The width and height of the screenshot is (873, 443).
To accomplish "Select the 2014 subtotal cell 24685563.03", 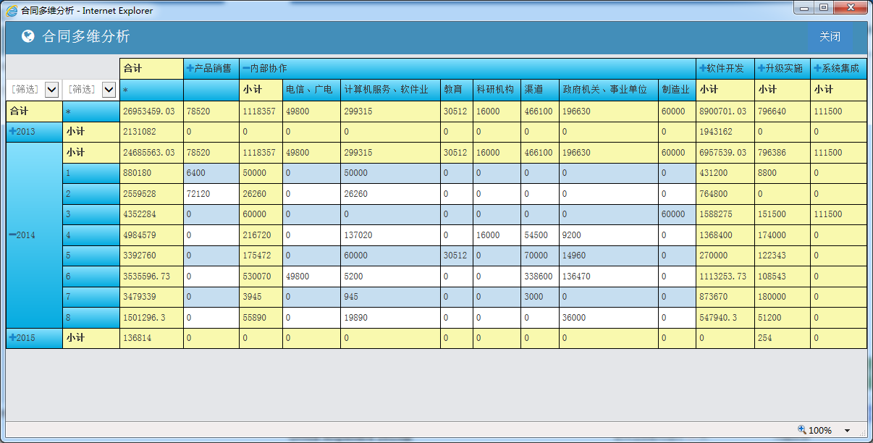I will click(151, 153).
